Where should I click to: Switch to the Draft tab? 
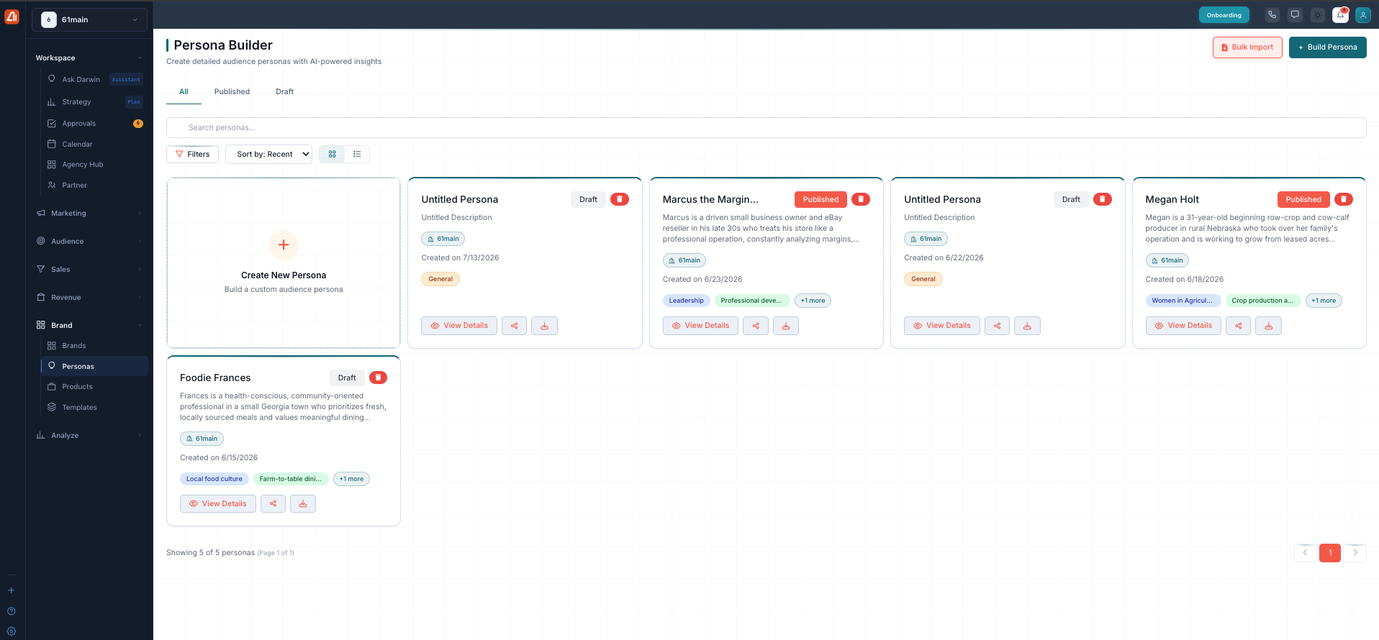click(284, 92)
